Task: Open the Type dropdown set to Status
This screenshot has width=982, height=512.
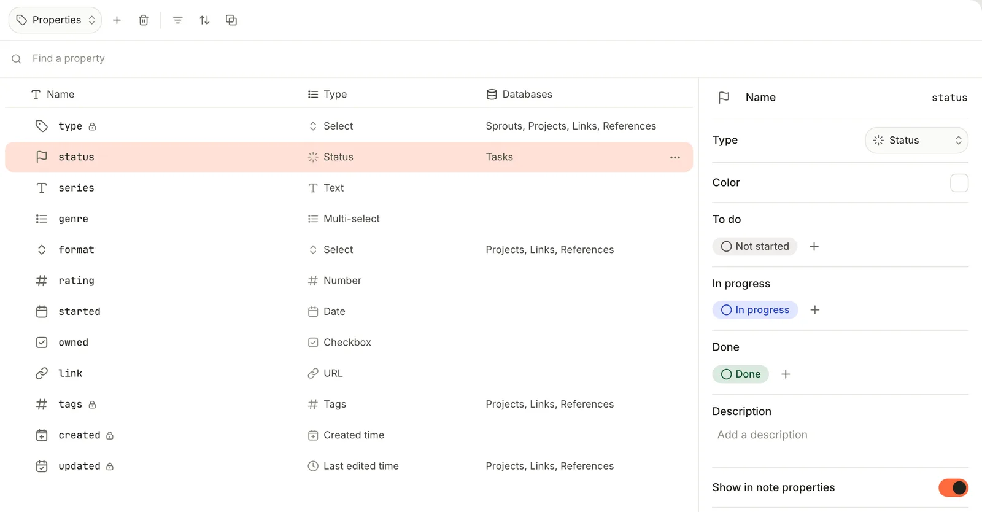Action: [x=917, y=140]
